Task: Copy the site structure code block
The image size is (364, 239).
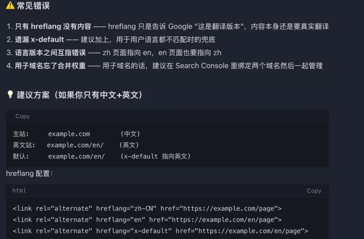Action: coord(23,116)
